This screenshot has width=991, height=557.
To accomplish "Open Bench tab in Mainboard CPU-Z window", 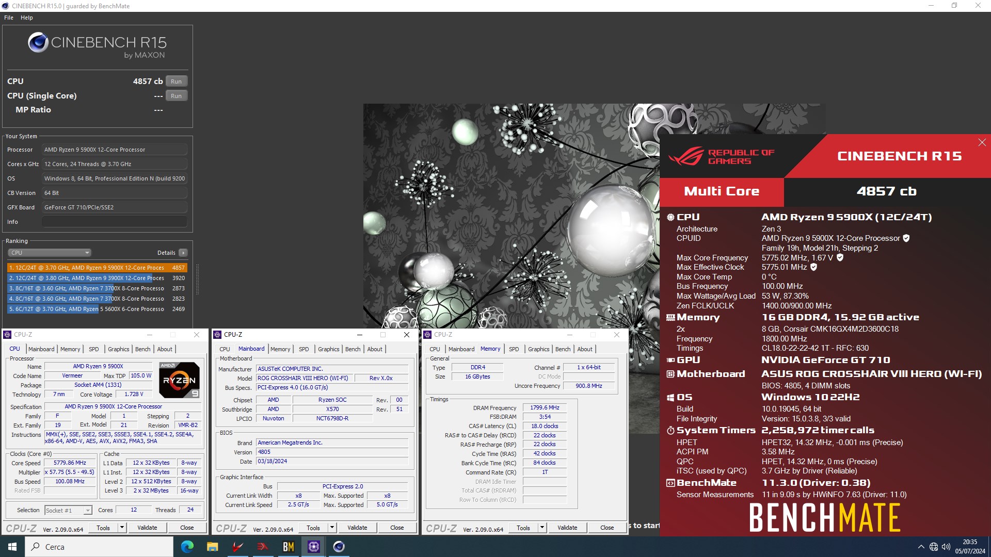I will click(353, 349).
